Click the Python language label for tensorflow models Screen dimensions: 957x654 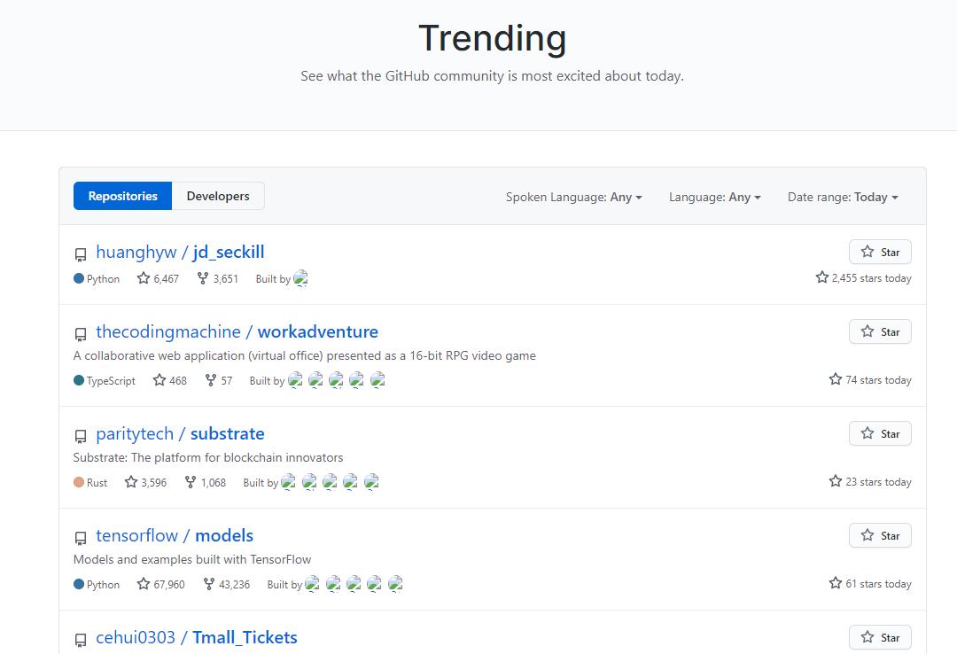97,584
